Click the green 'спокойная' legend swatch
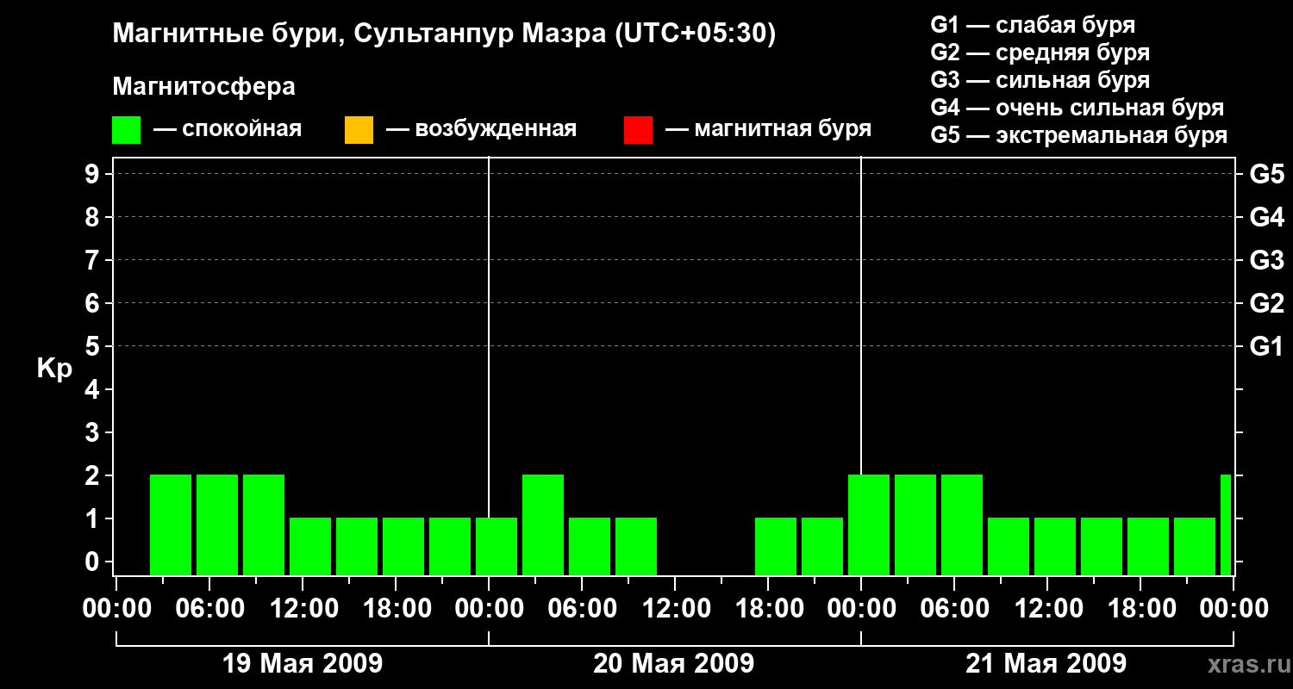The image size is (1293, 689). (126, 130)
